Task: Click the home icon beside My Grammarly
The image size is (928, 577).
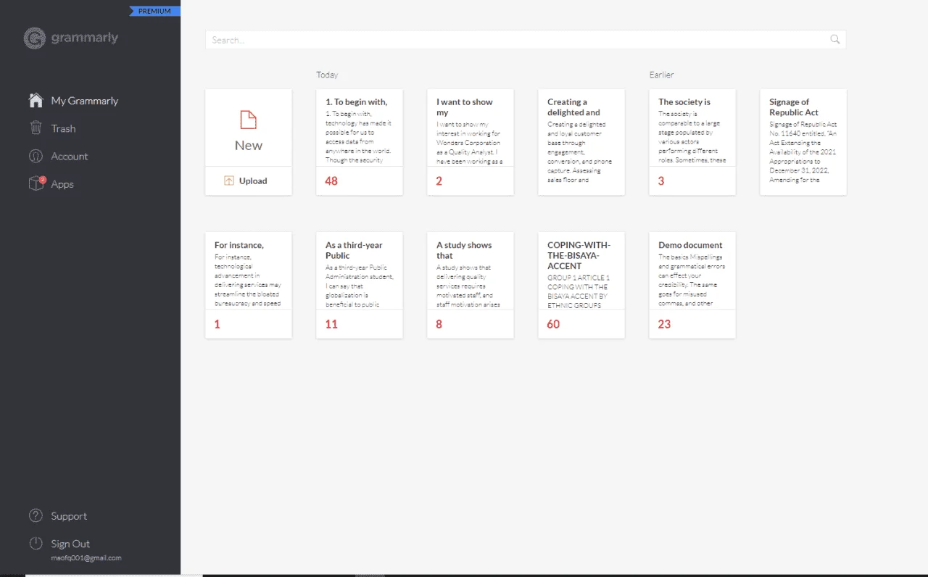Action: click(36, 100)
